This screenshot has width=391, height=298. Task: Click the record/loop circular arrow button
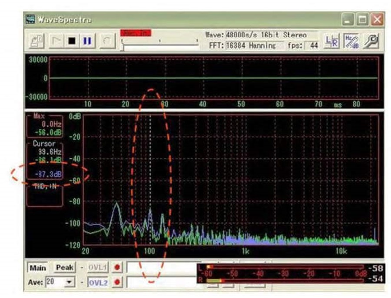click(x=107, y=41)
